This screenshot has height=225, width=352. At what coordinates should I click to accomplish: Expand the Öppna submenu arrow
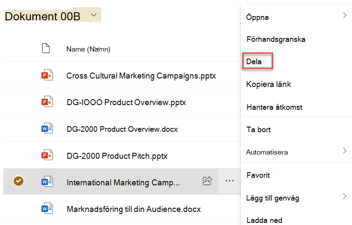(x=344, y=15)
